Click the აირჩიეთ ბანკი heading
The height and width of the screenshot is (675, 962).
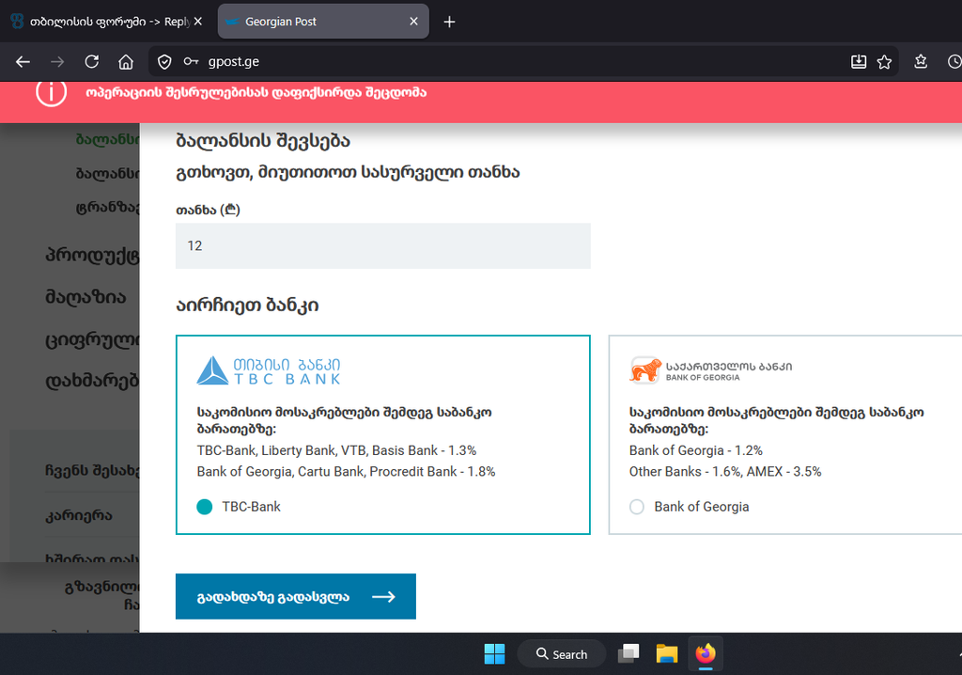[247, 306]
